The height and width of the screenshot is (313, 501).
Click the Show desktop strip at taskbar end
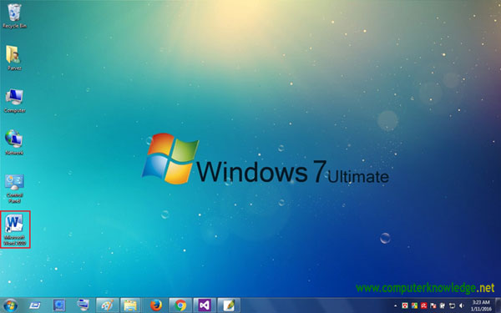498,305
